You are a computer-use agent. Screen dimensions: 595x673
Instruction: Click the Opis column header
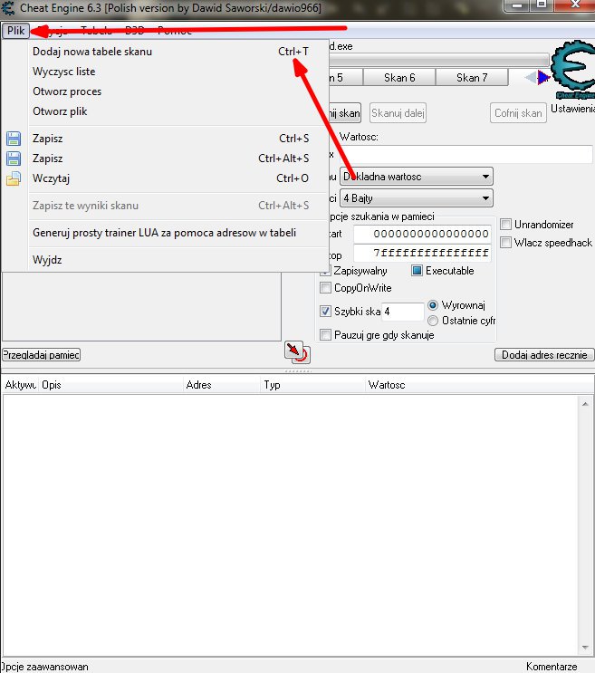(111, 385)
